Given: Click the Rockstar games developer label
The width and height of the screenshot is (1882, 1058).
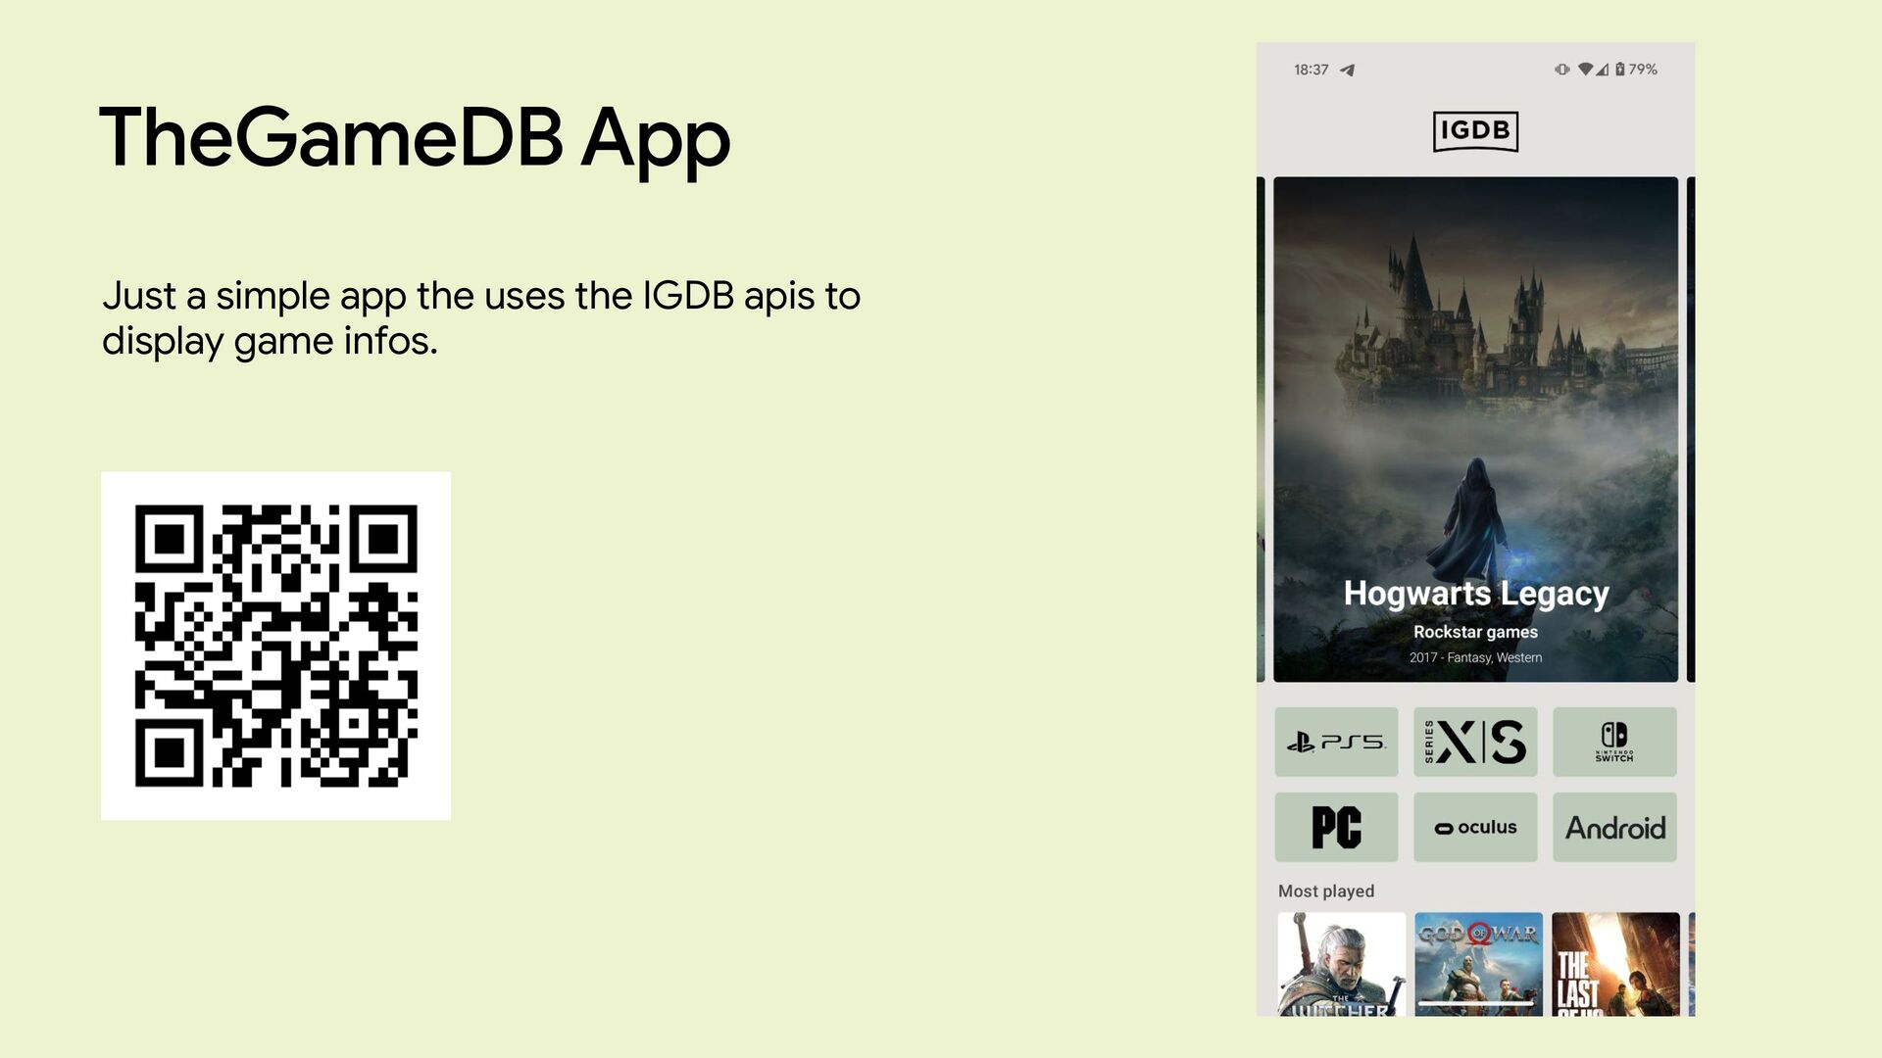Looking at the screenshot, I should pyautogui.click(x=1475, y=632).
